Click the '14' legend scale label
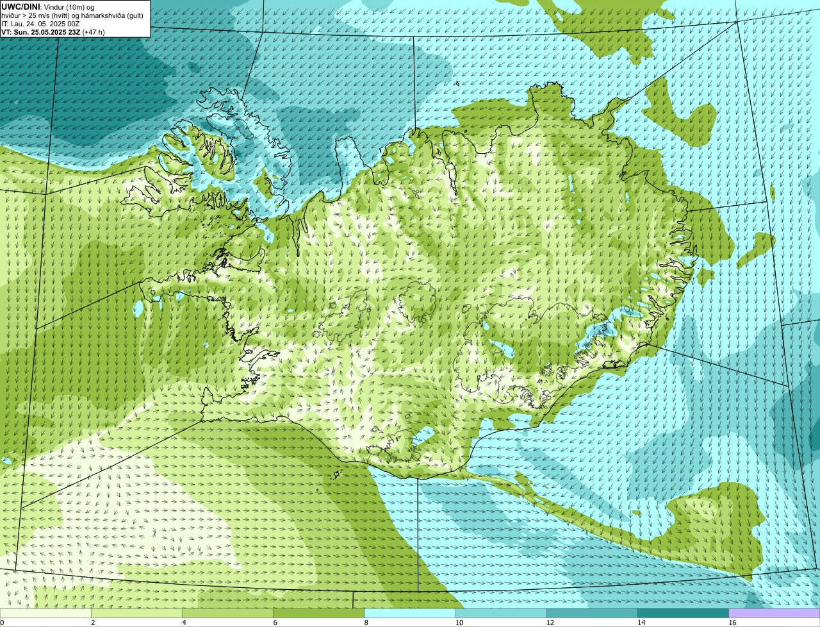 641,623
